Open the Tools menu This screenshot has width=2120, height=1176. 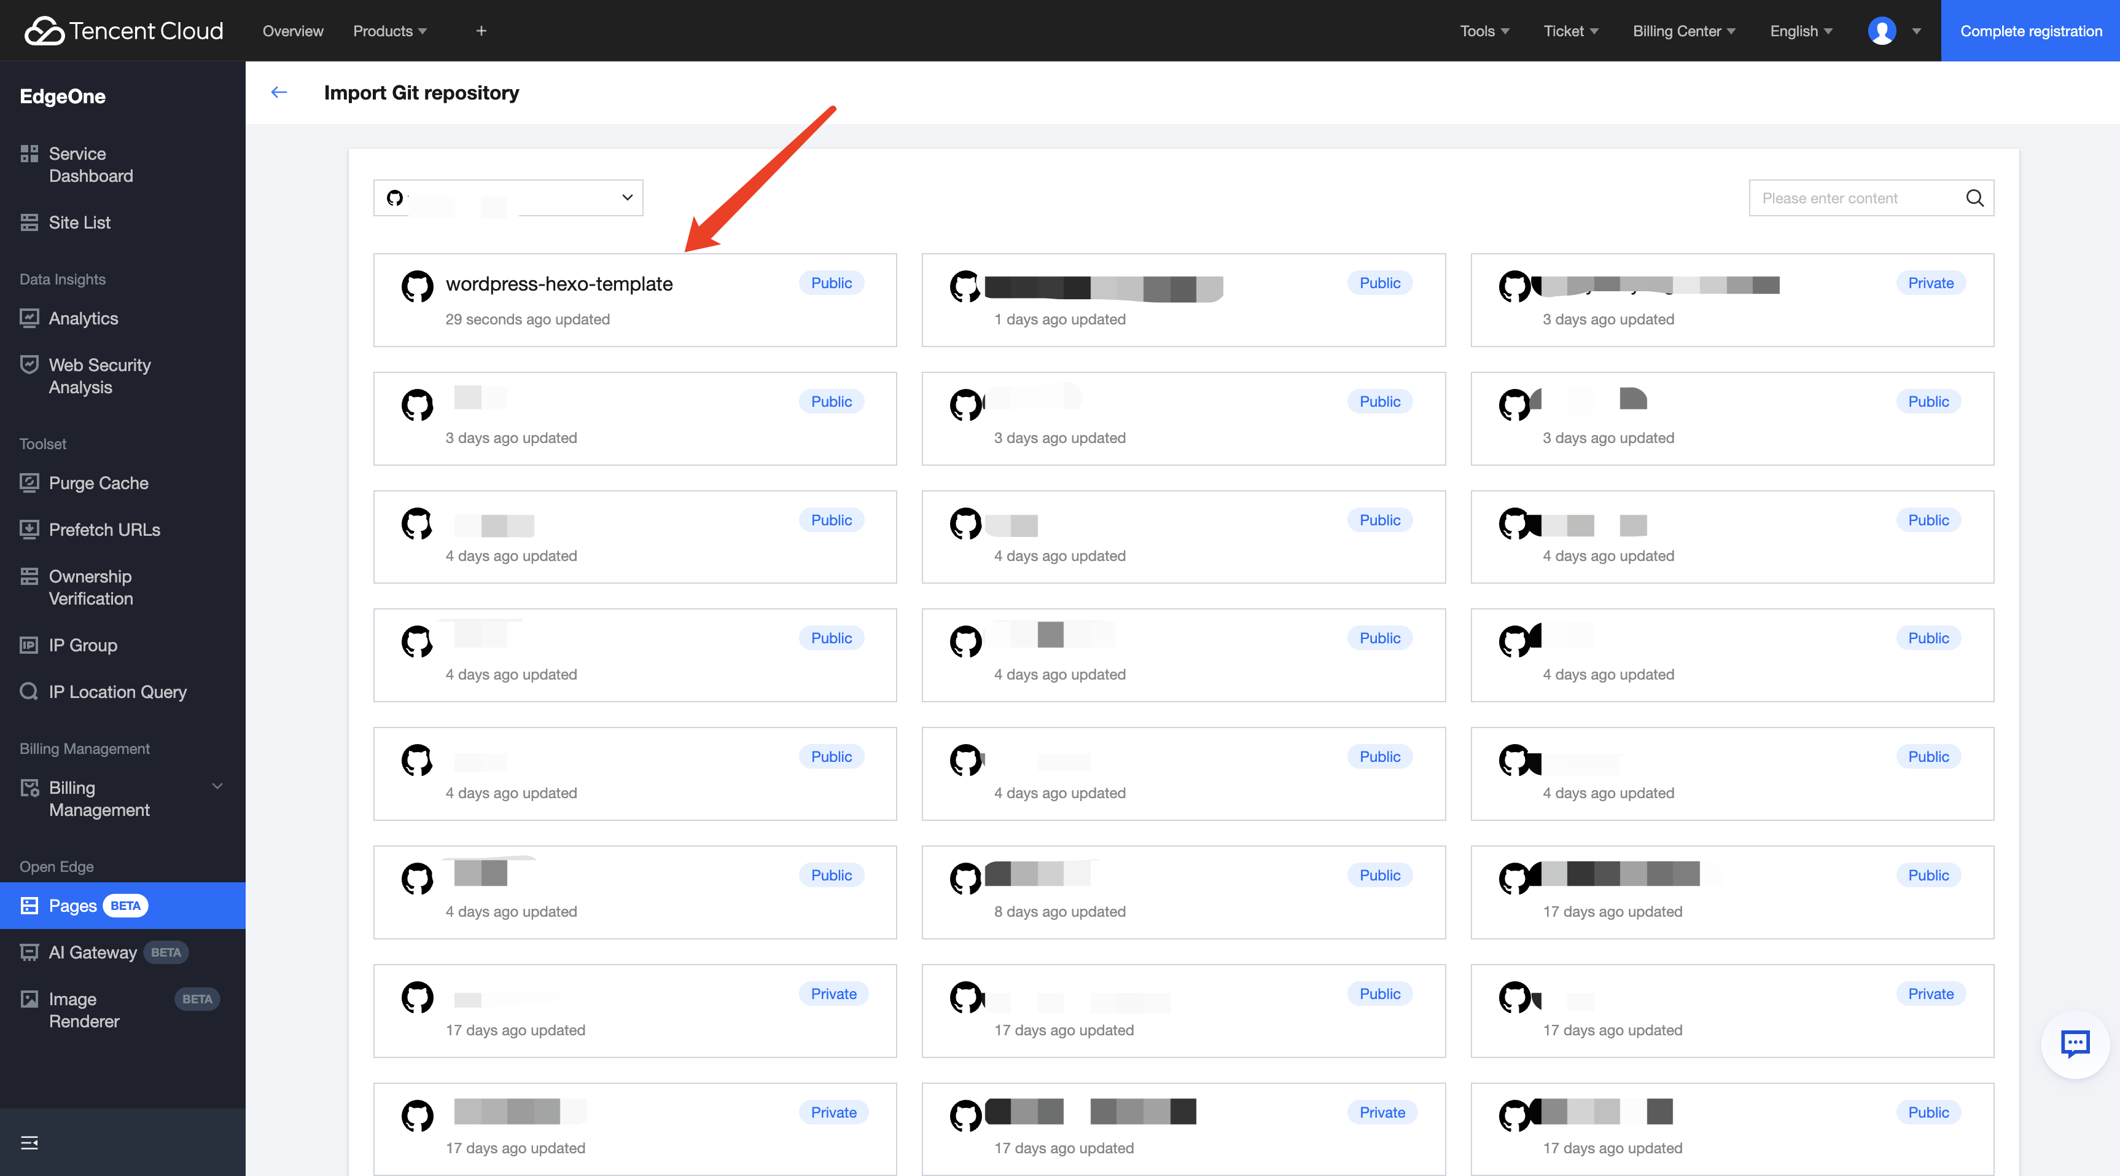[x=1484, y=31]
